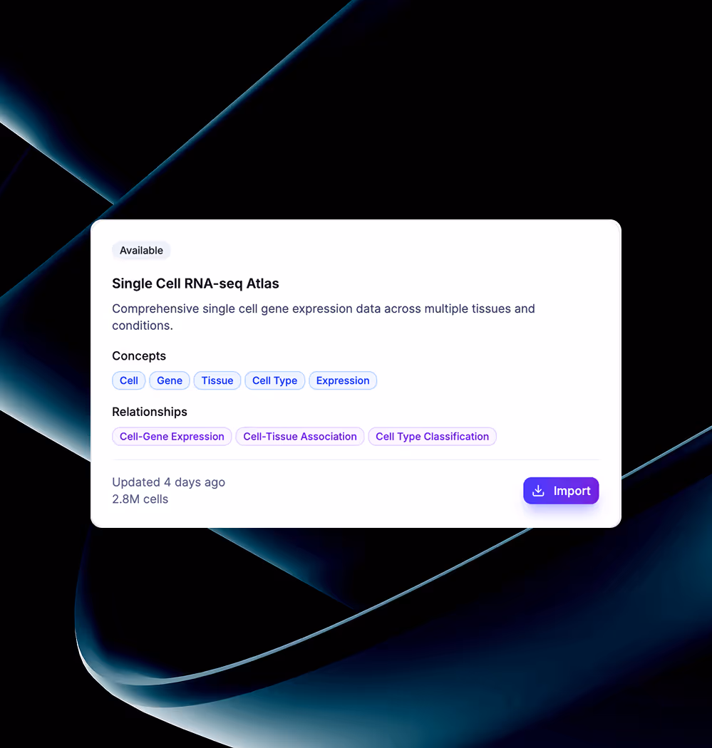Screen dimensions: 712x748
Task: Select the Gene concept tag
Action: coord(170,380)
